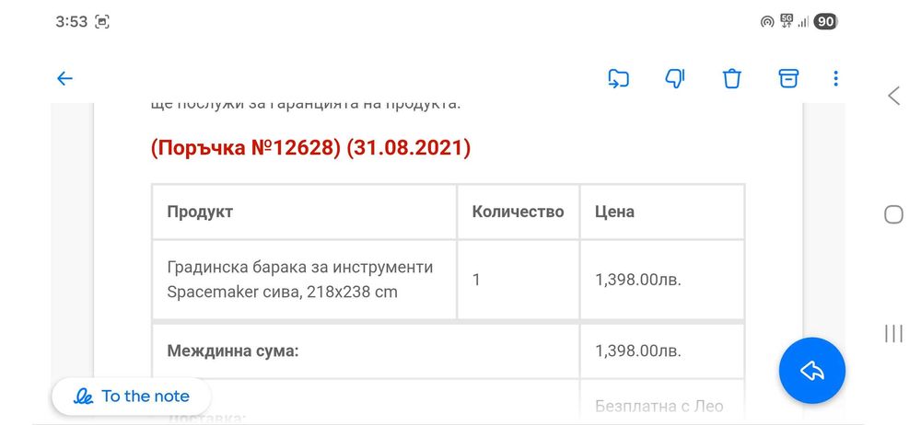Delete this email with the trash icon
921x425 pixels.
(732, 79)
